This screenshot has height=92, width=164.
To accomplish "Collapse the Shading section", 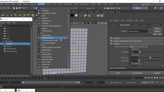I will click(x=111, y=44).
